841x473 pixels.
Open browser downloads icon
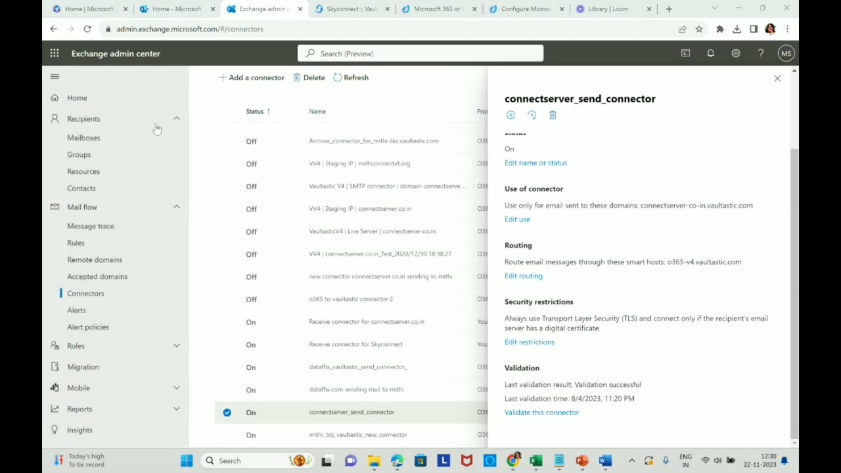tap(737, 29)
